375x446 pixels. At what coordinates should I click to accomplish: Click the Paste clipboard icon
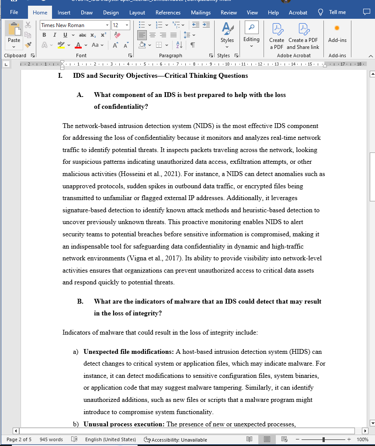click(x=14, y=29)
